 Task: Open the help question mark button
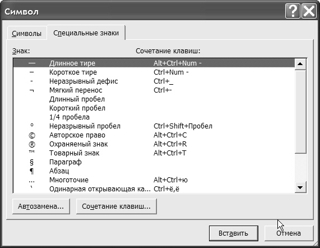(x=293, y=11)
